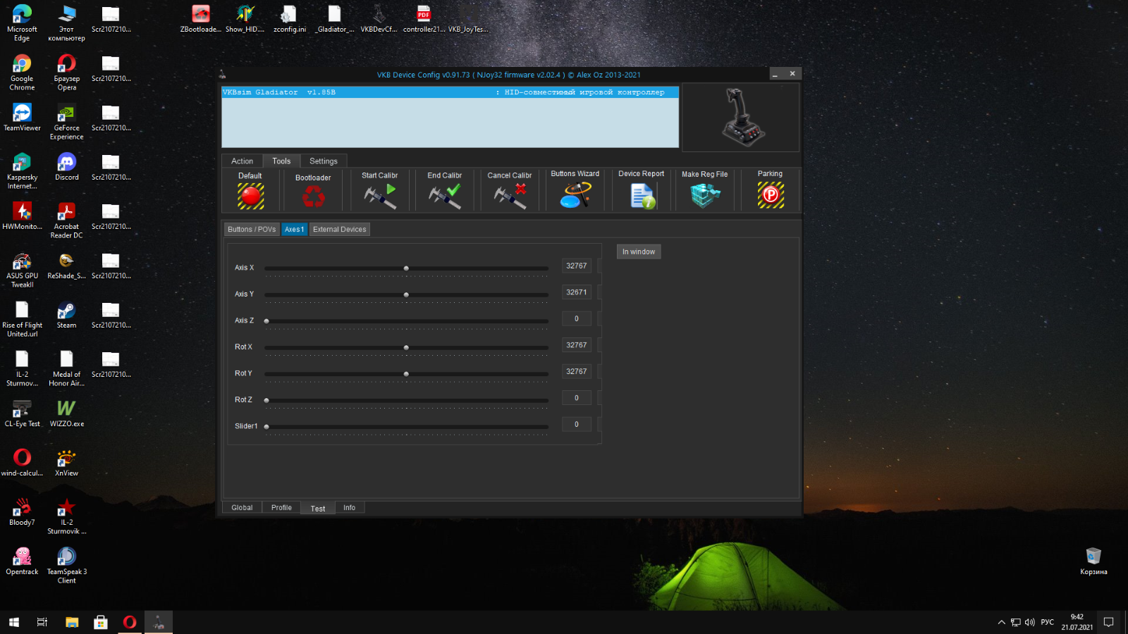The height and width of the screenshot is (634, 1128).
Task: Open the Device Report
Action: [x=642, y=196]
